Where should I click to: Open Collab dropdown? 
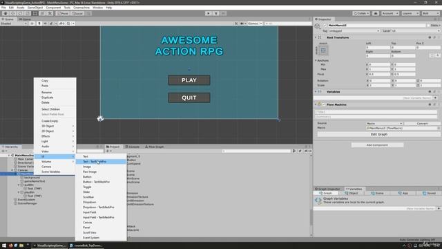click(x=361, y=13)
